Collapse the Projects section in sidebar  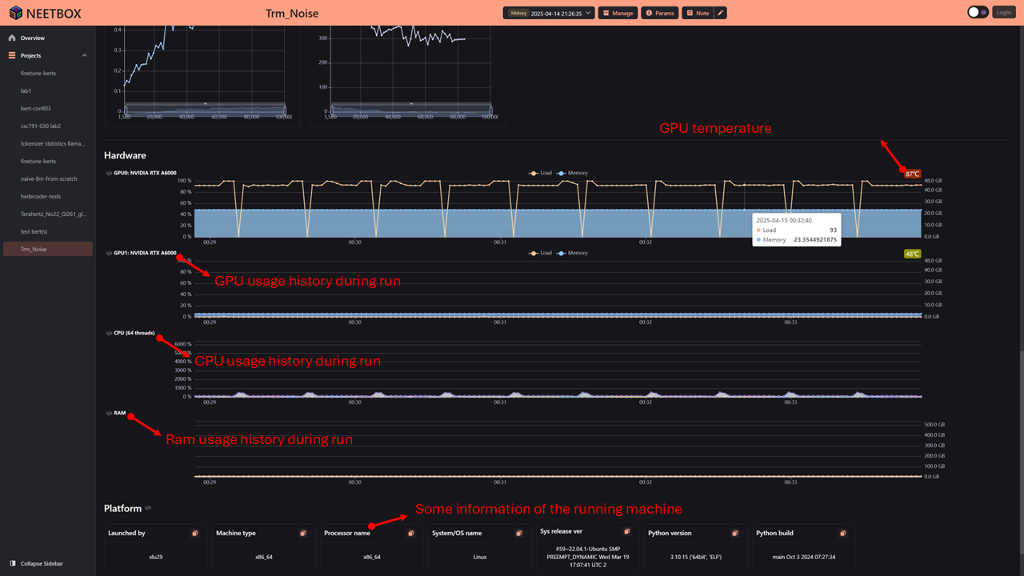tap(84, 56)
